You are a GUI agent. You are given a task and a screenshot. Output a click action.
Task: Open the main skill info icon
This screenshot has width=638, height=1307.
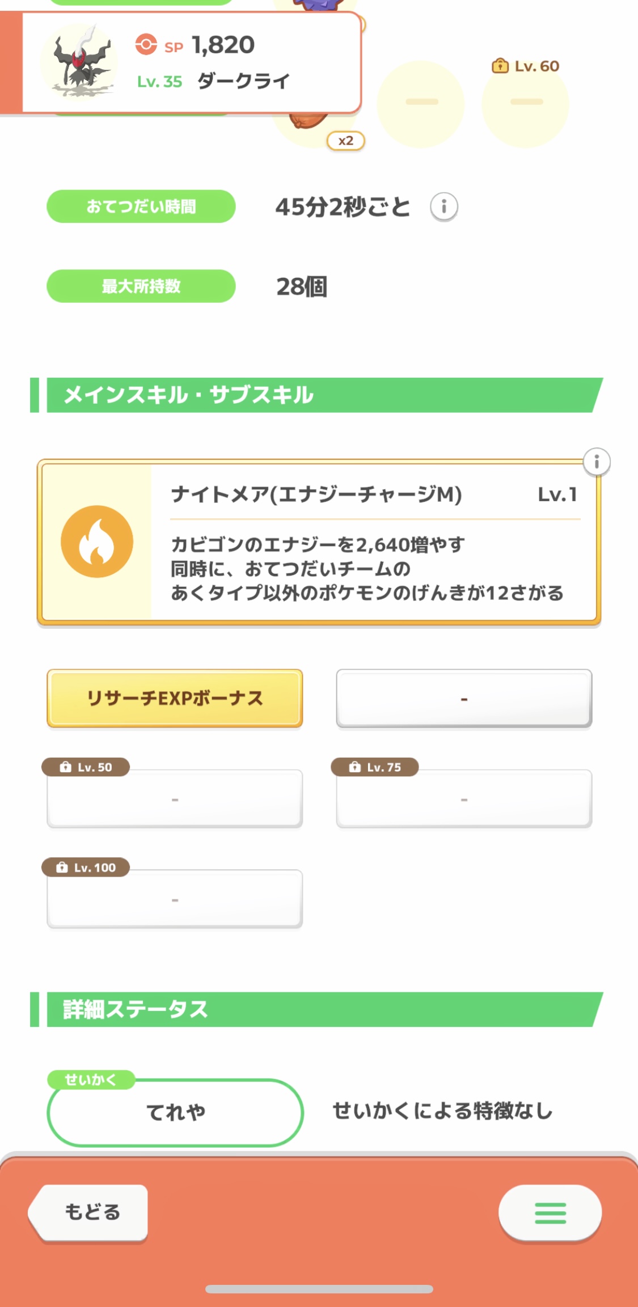pos(597,462)
